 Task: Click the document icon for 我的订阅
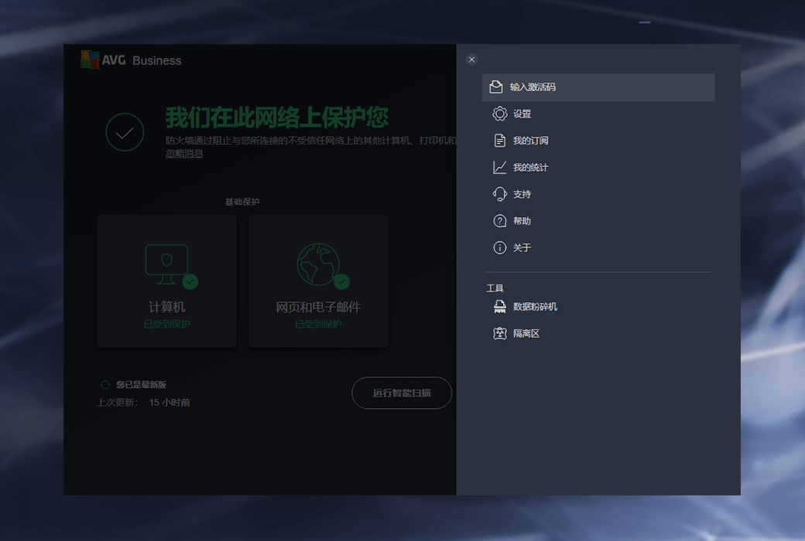500,141
